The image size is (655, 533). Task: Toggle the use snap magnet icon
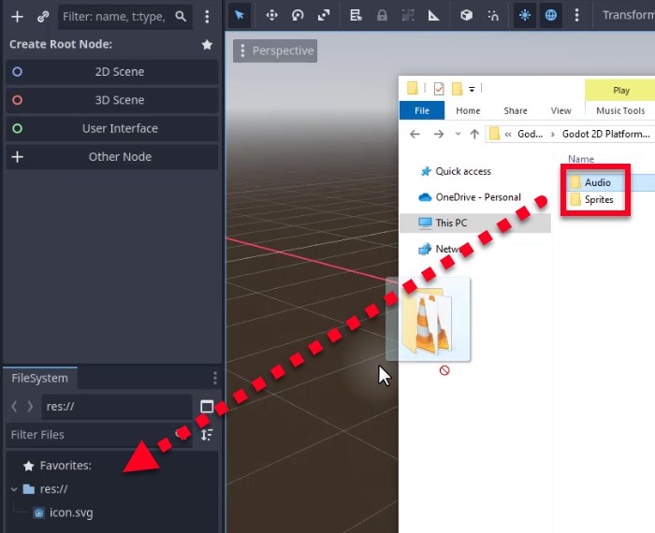pyautogui.click(x=493, y=16)
